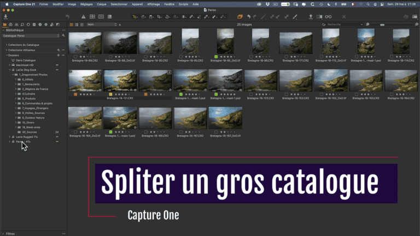
Task: Select the Pan hand tool
Action: tap(143, 16)
